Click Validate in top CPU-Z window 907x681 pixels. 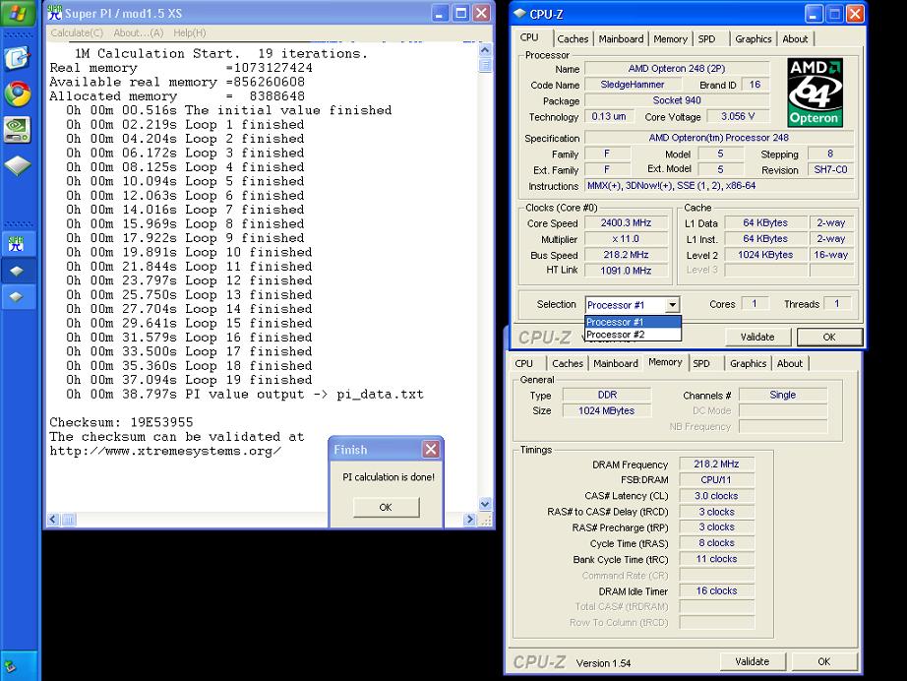click(x=757, y=337)
